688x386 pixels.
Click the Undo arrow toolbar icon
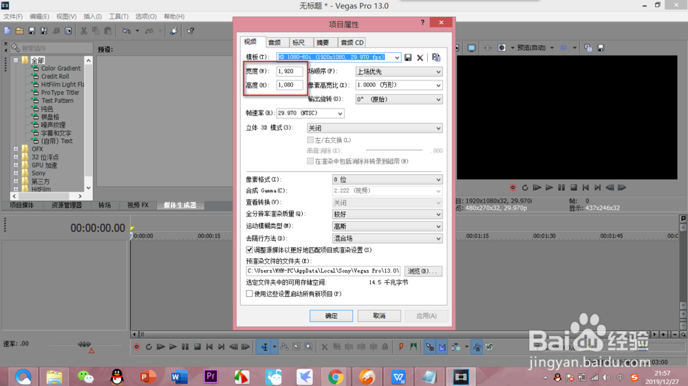127,31
